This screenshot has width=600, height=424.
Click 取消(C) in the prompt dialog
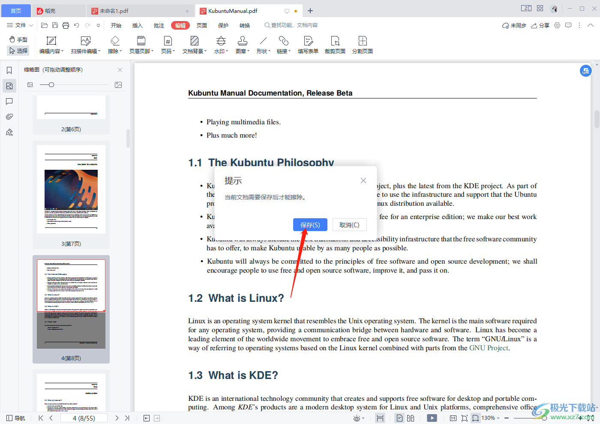[x=349, y=225]
